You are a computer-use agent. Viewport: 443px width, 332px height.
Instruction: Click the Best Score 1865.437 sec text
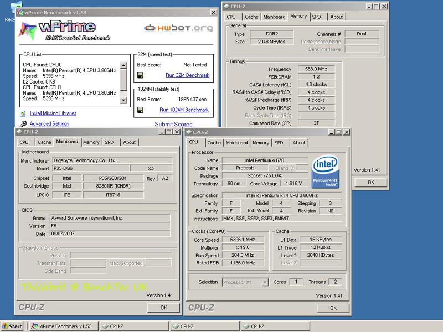(192, 100)
